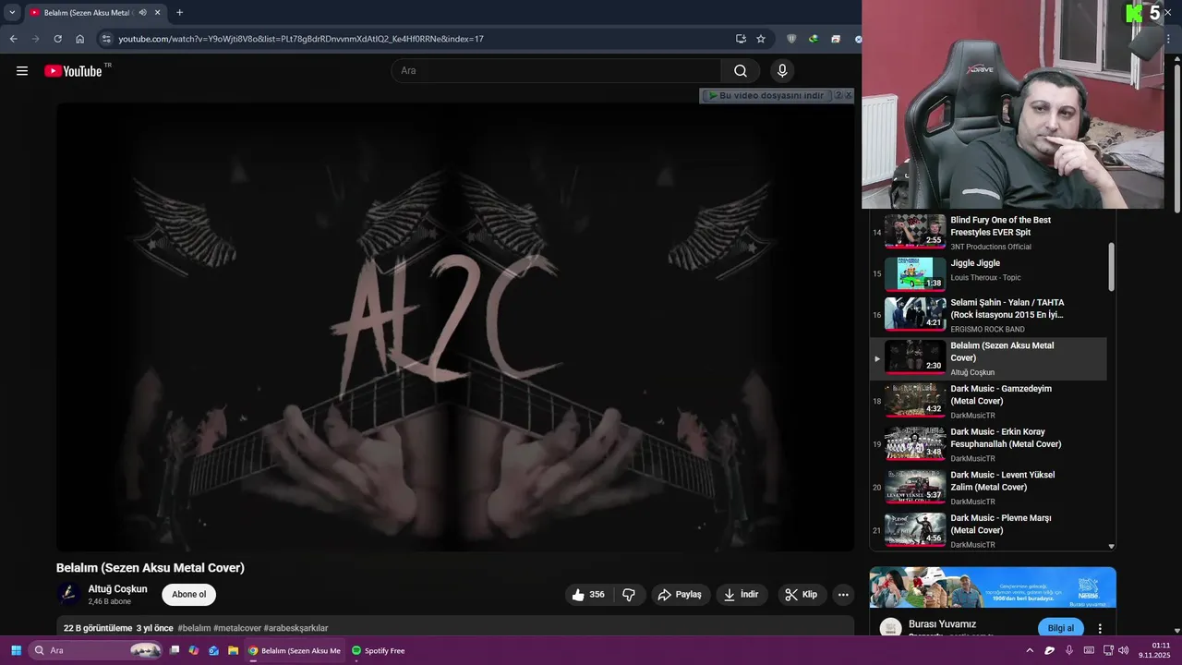The image size is (1182, 665).
Task: Create a clip with Klip button
Action: point(802,595)
